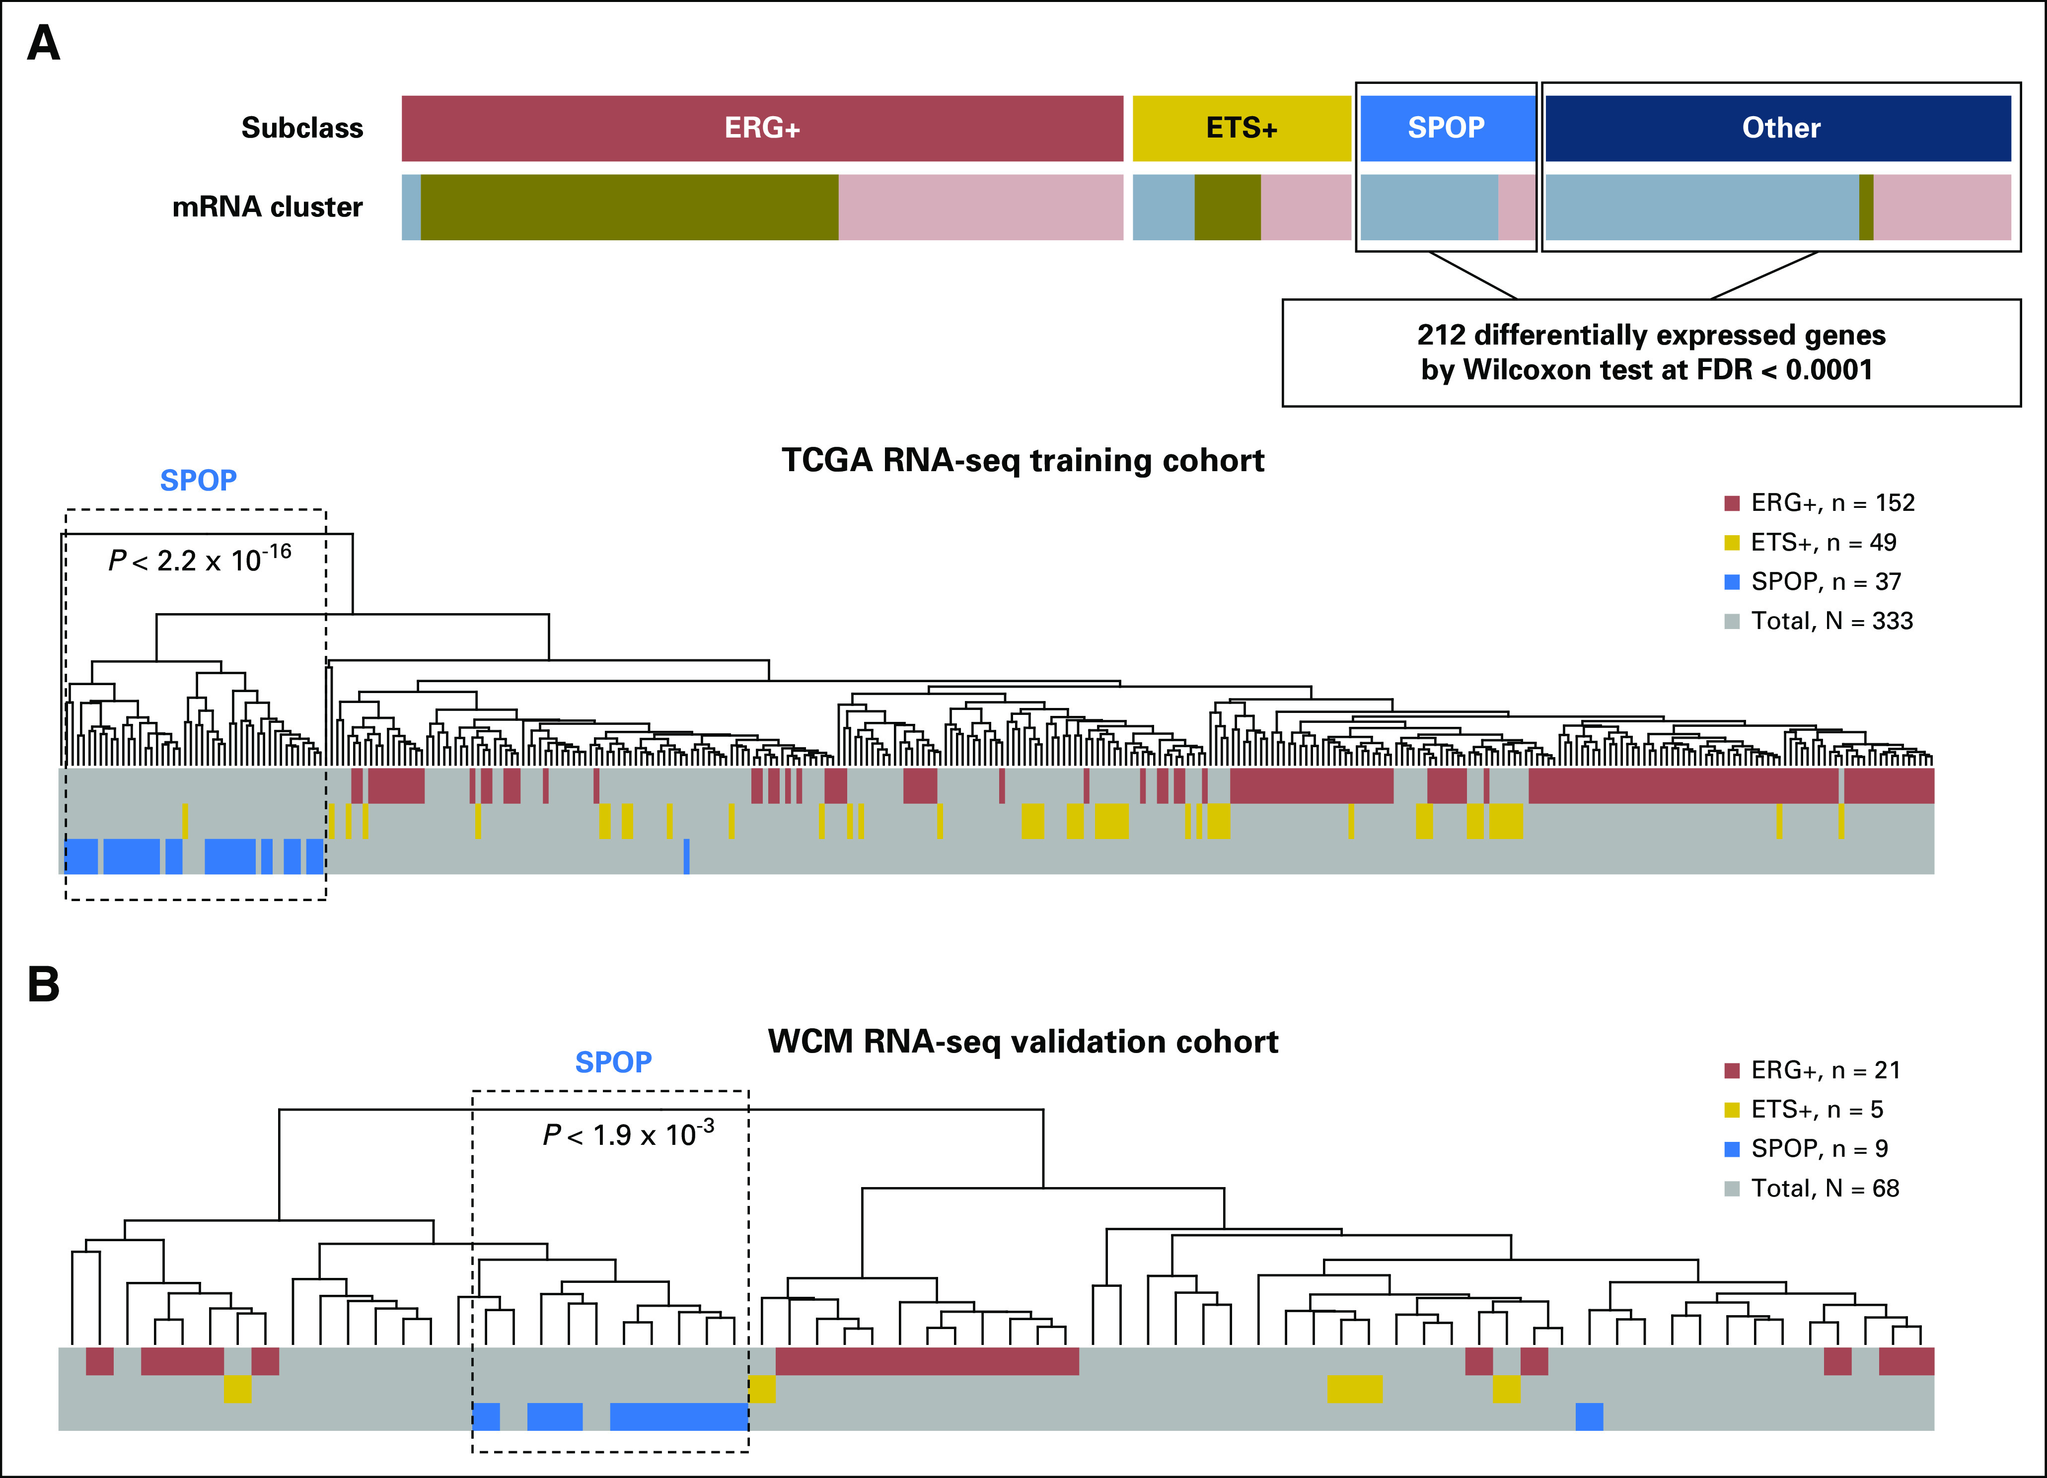Image resolution: width=2047 pixels, height=1478 pixels.
Task: Click the P < 2.2 x 10-16 value
Action: coord(200,559)
